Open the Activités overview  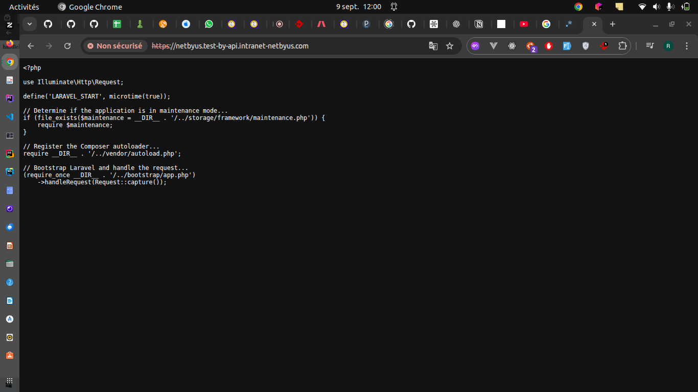[x=24, y=7]
